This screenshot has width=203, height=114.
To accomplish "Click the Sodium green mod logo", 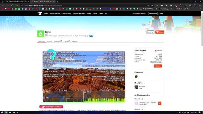I will tap(41, 34).
